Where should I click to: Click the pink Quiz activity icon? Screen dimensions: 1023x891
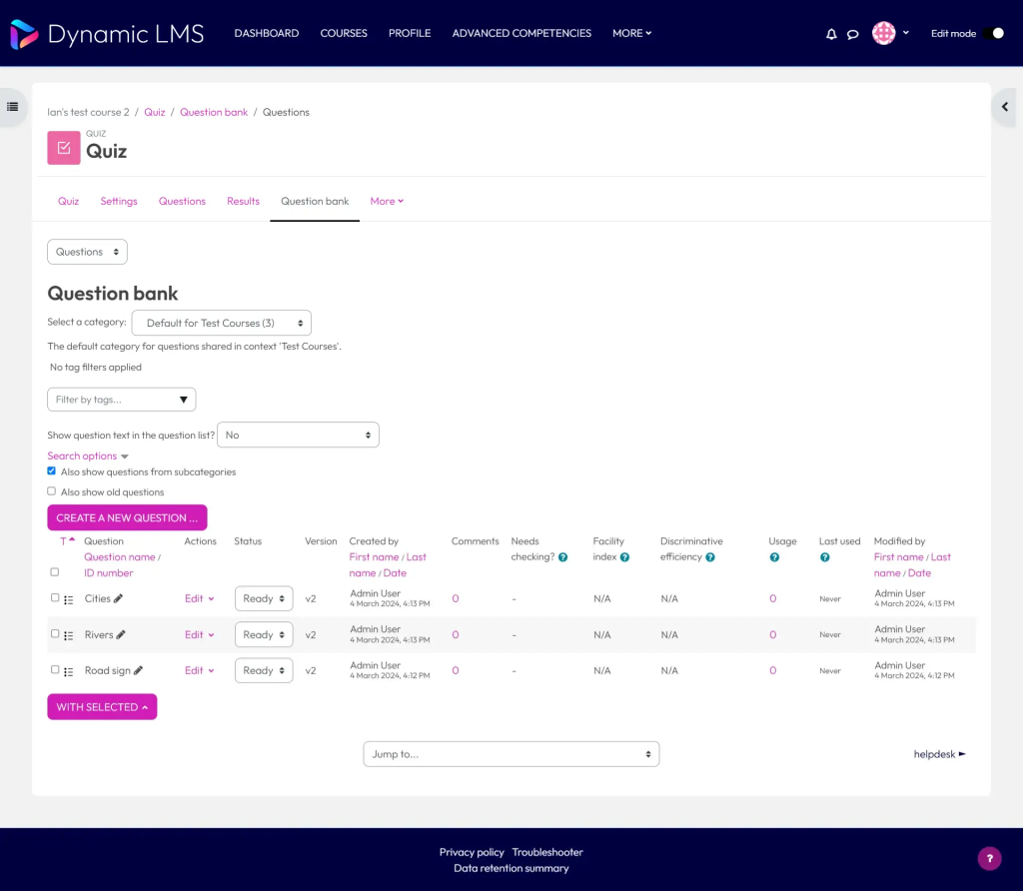[63, 148]
